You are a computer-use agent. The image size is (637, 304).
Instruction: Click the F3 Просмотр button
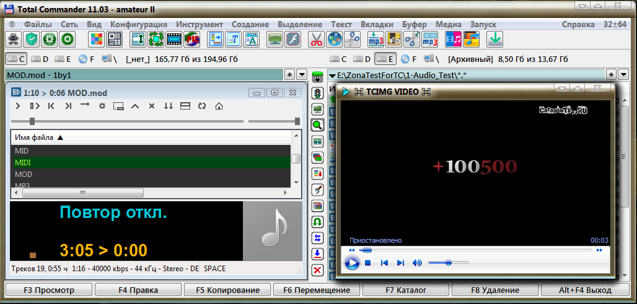pos(49,290)
